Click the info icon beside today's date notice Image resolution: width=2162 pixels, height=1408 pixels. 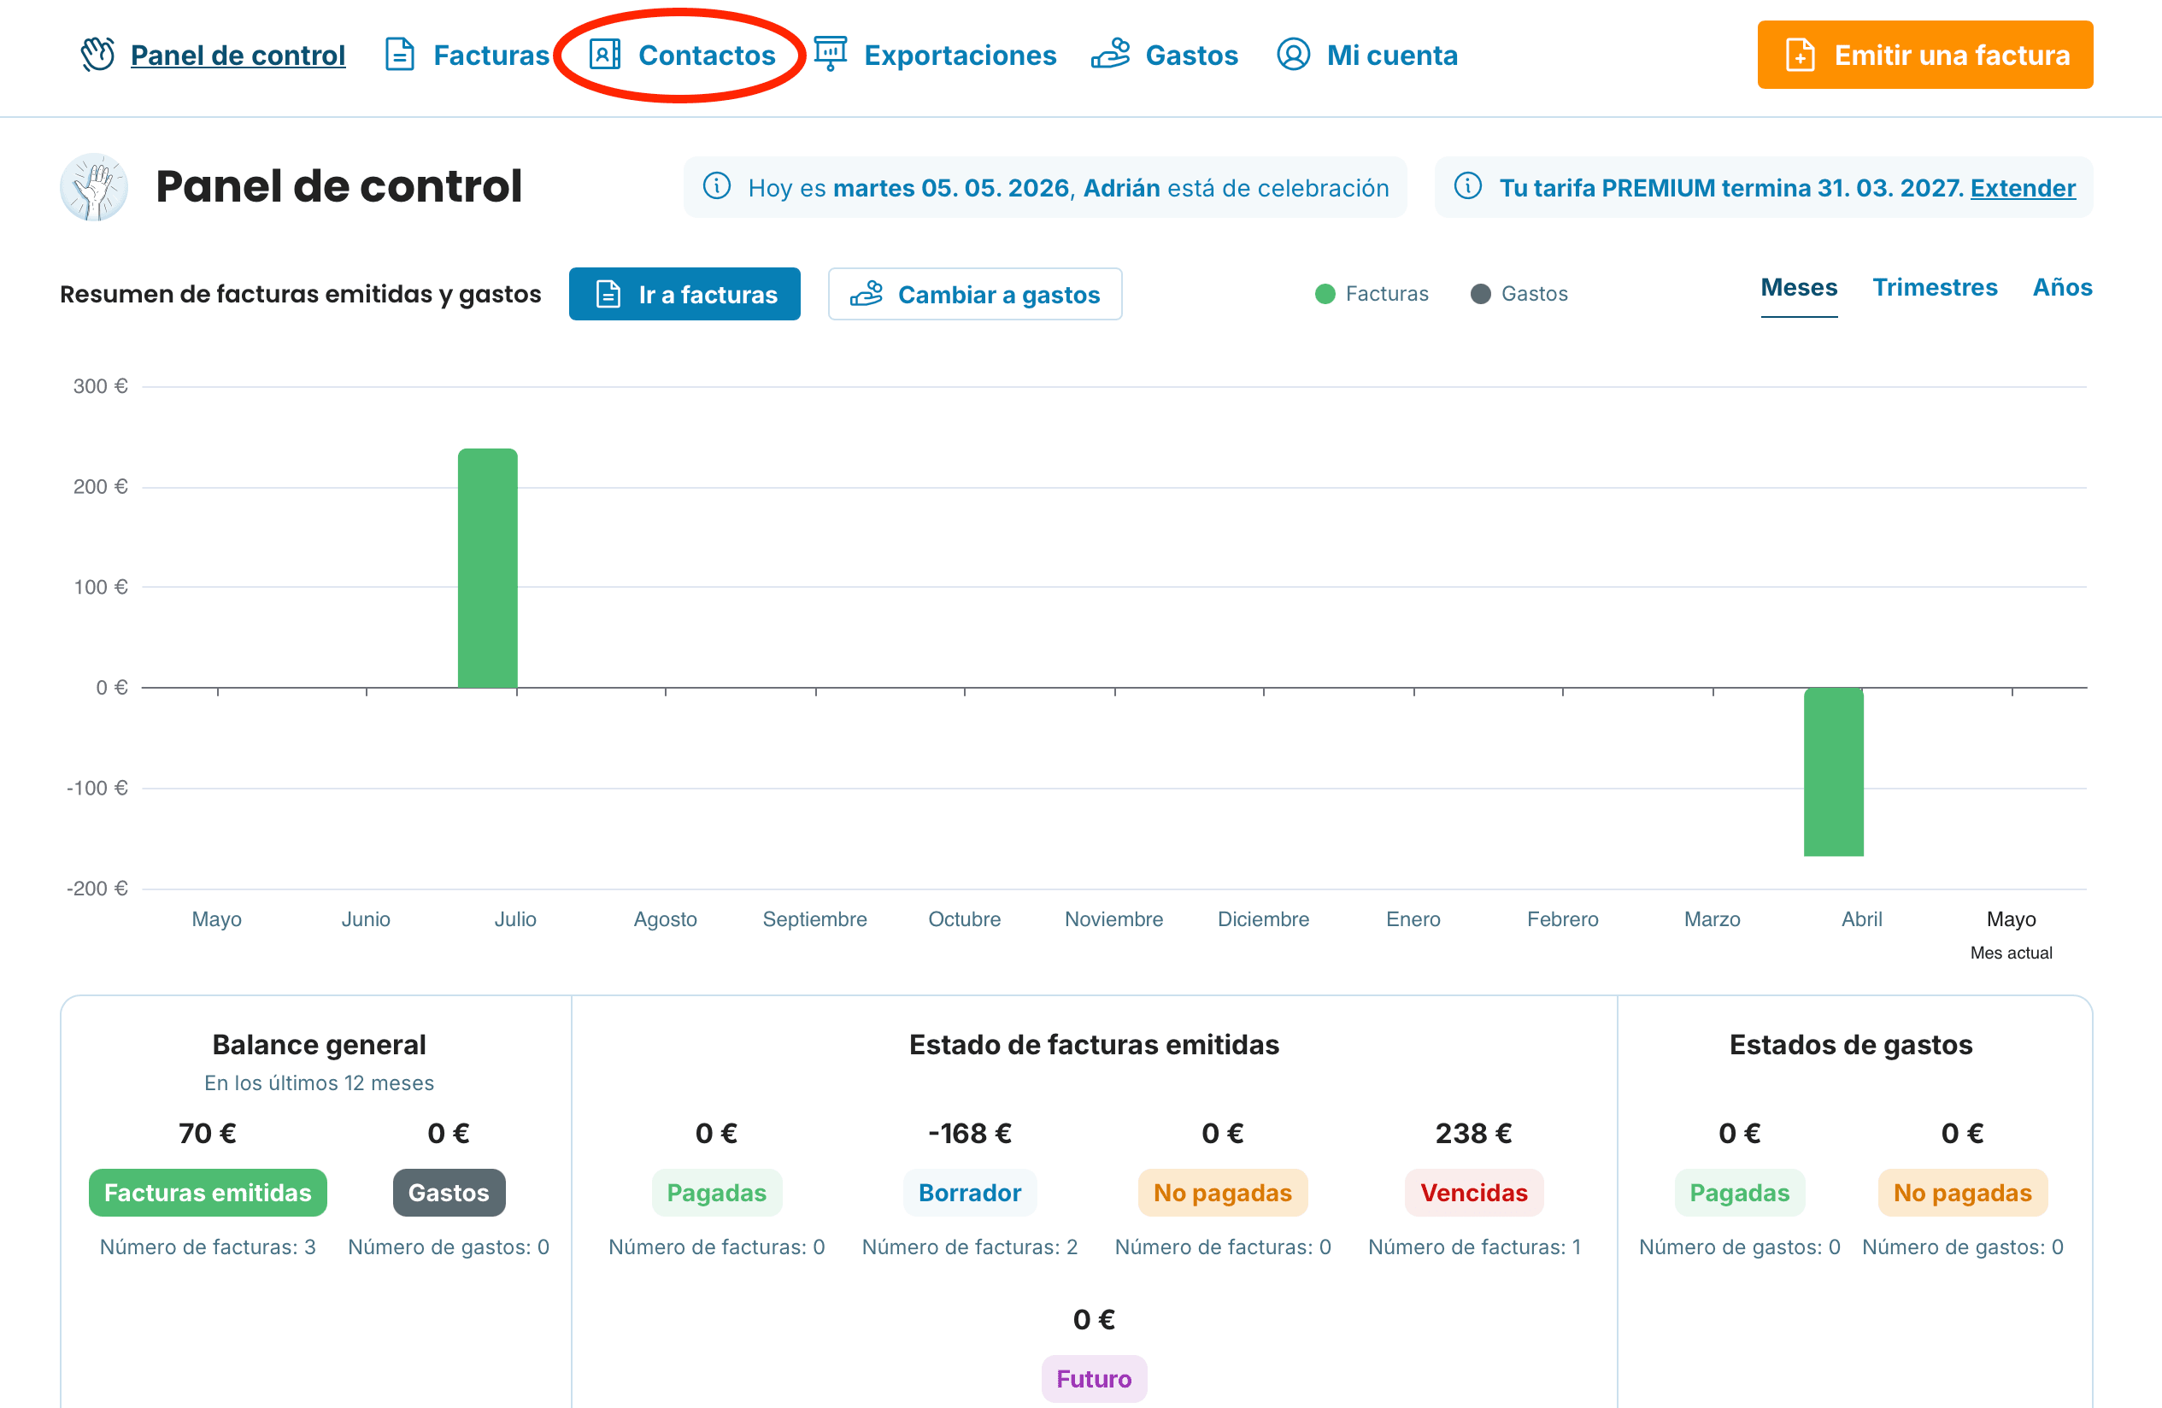tap(717, 186)
